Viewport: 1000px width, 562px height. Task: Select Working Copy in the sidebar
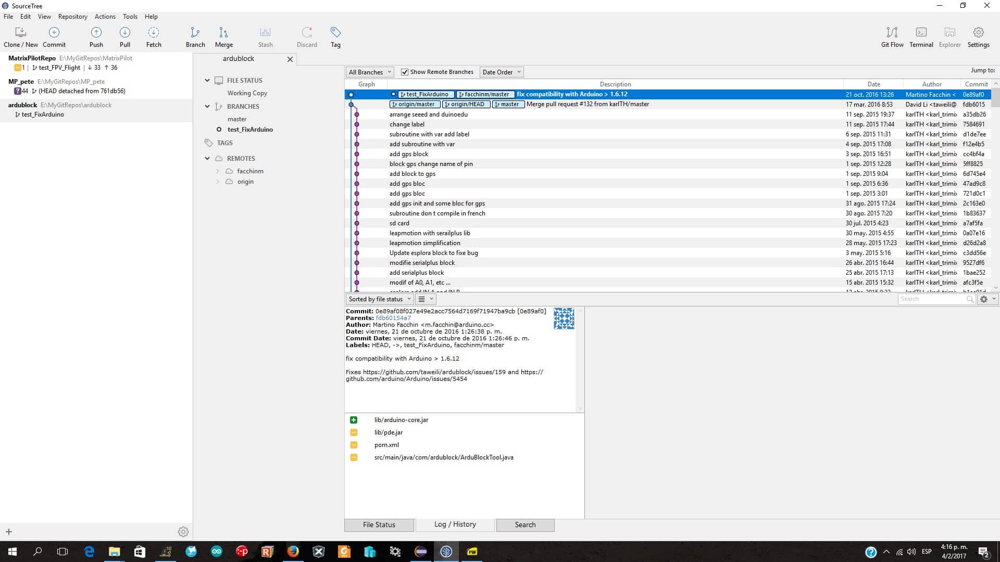tap(247, 93)
